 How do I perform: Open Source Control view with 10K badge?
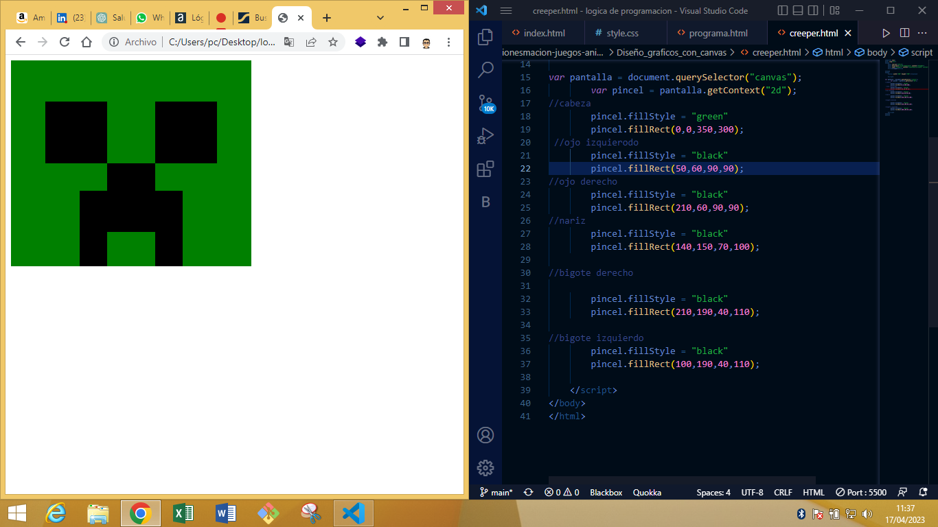click(485, 103)
